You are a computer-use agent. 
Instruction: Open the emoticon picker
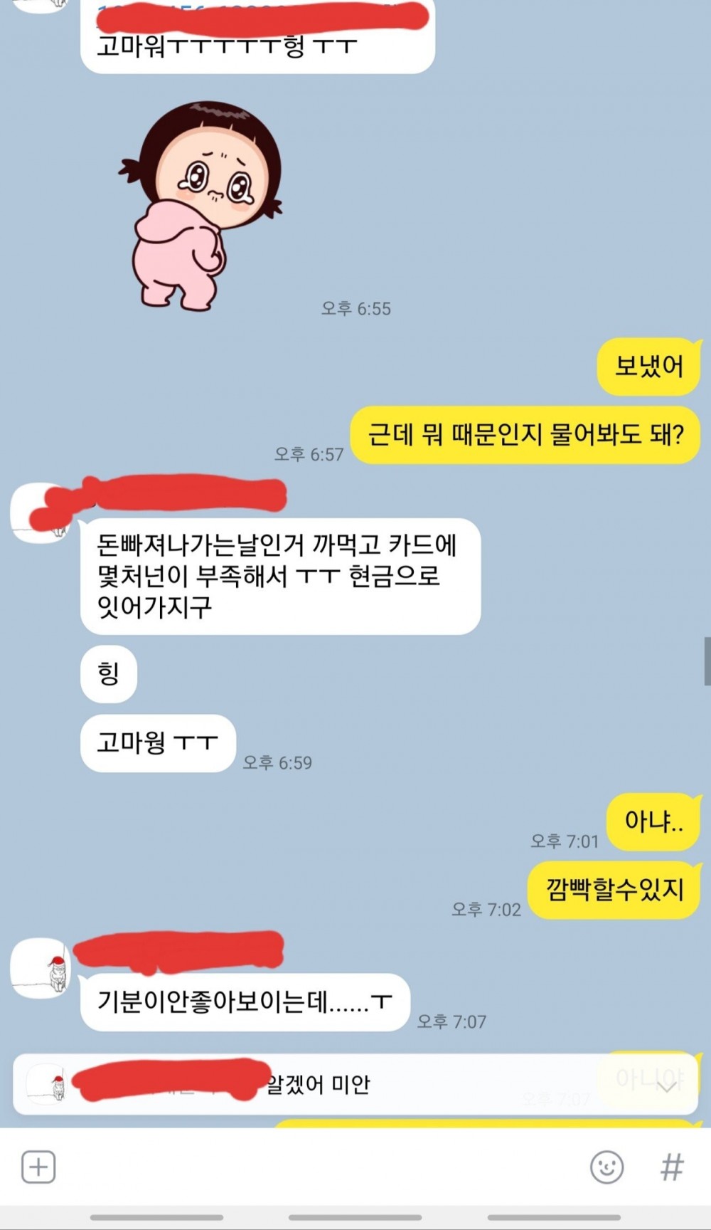point(606,1167)
